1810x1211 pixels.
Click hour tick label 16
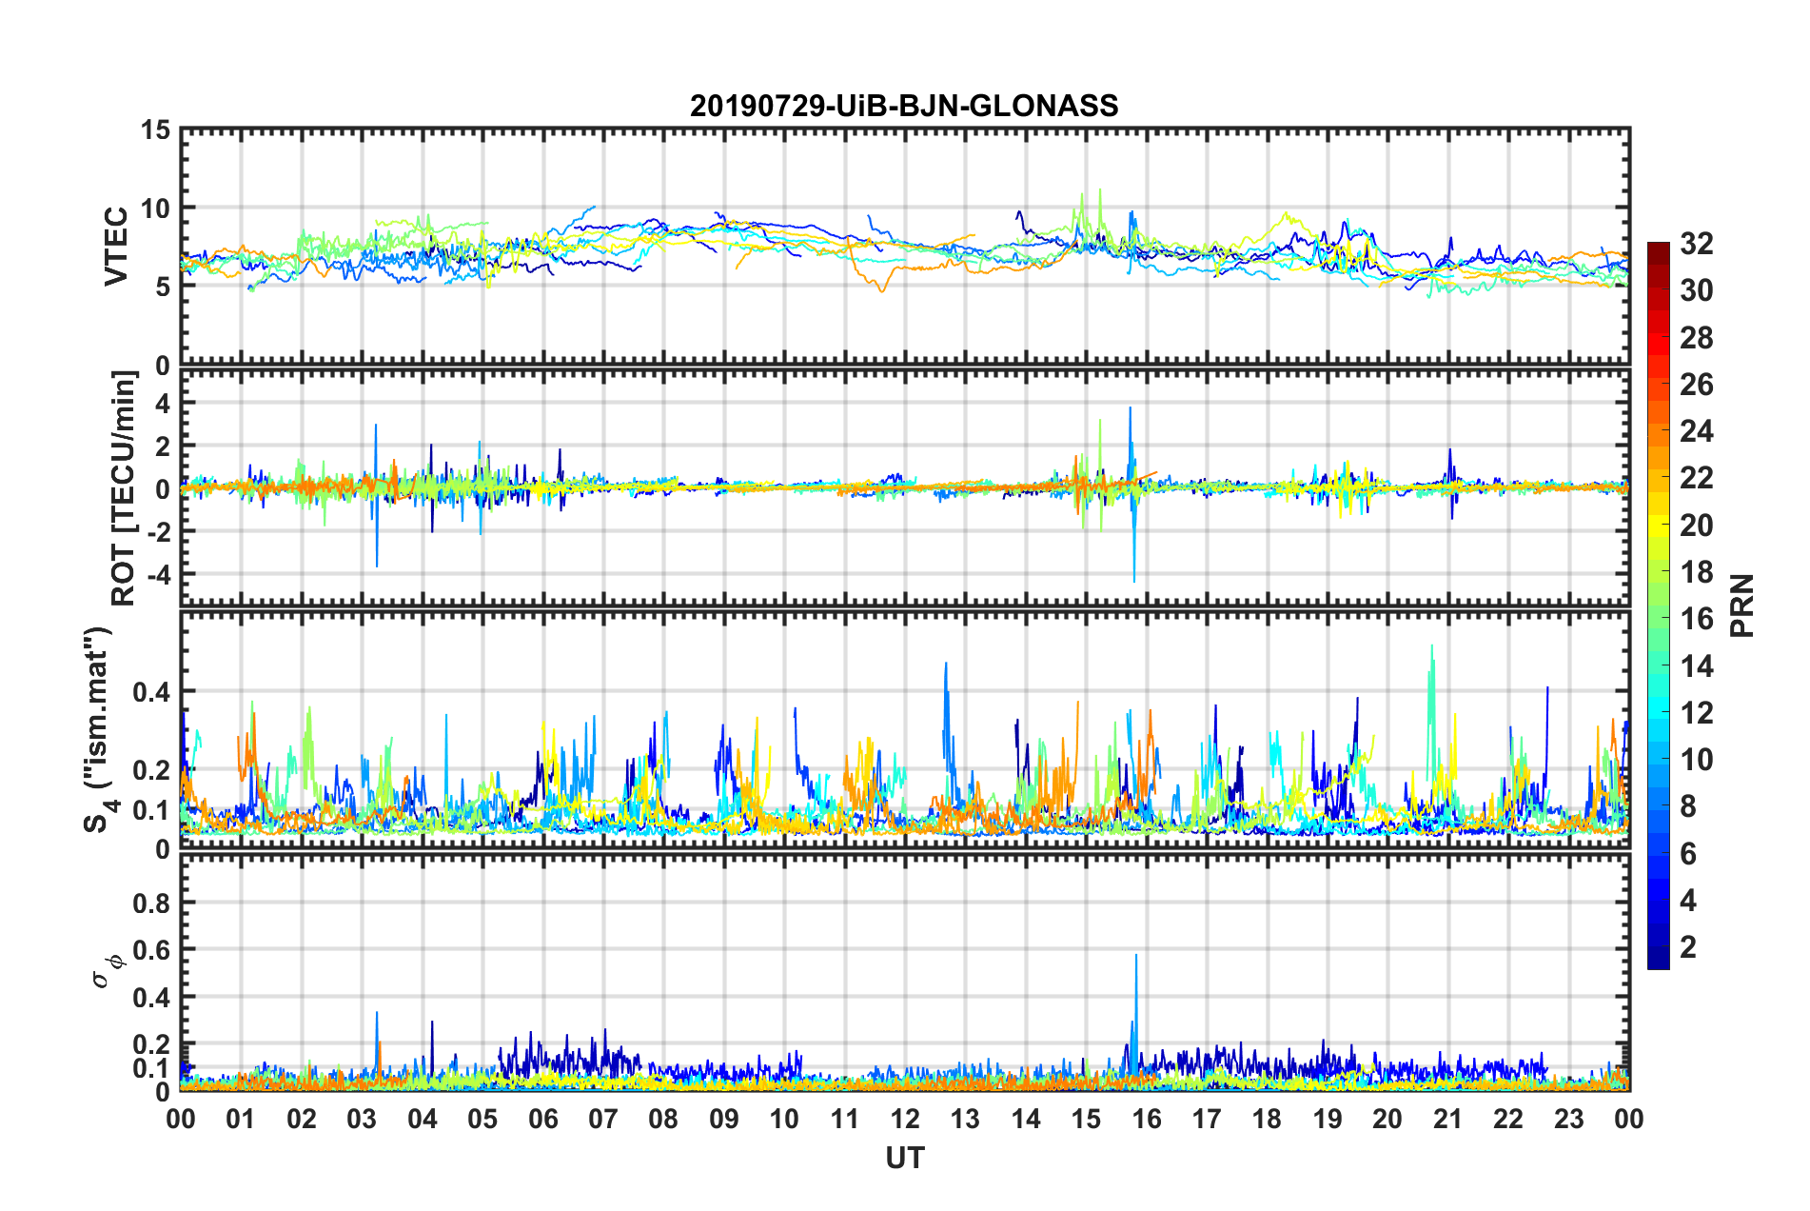[1147, 1119]
